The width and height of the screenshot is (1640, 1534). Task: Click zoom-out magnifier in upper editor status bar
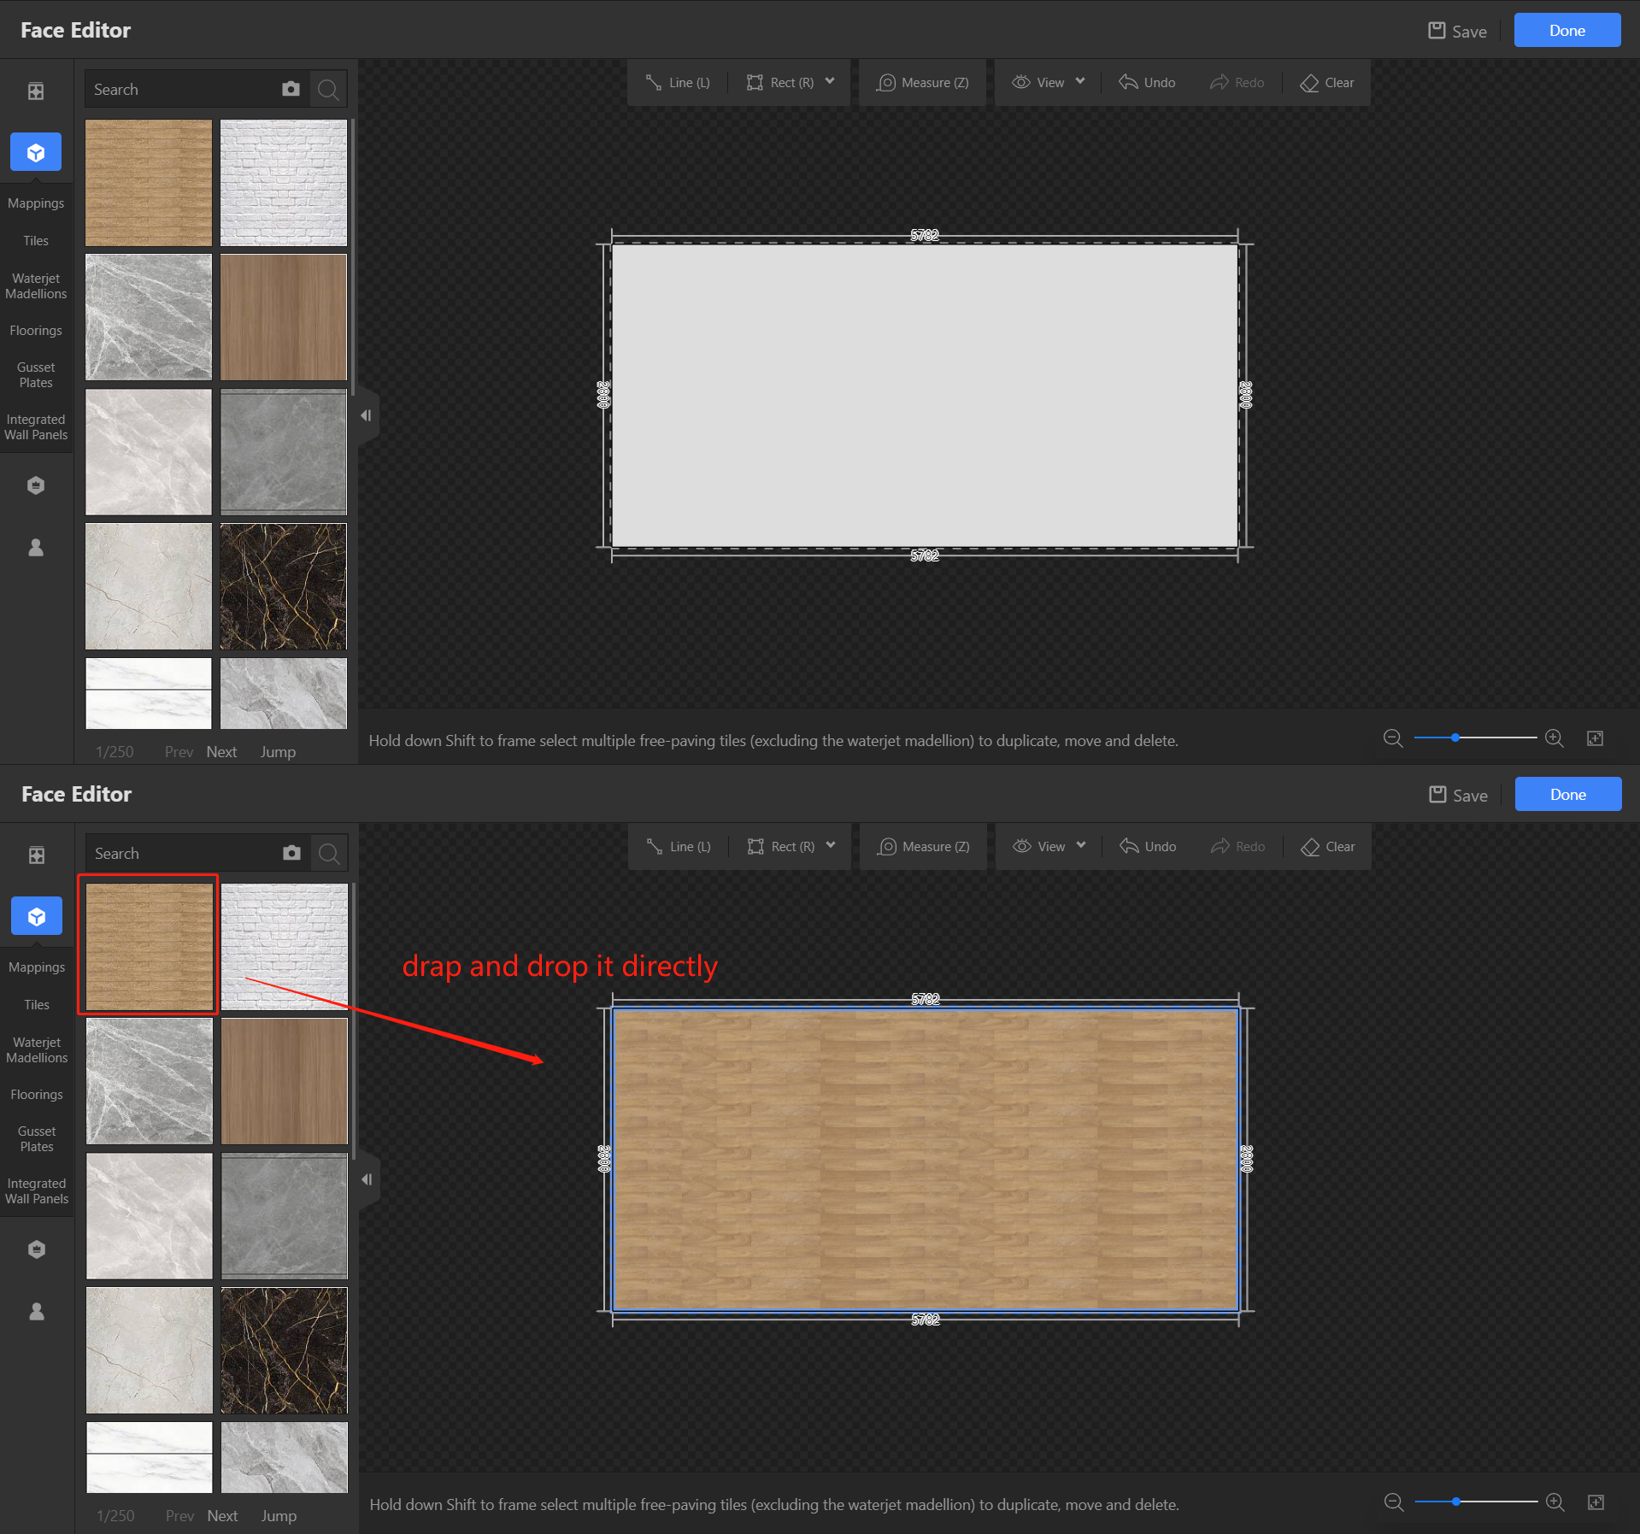1393,738
